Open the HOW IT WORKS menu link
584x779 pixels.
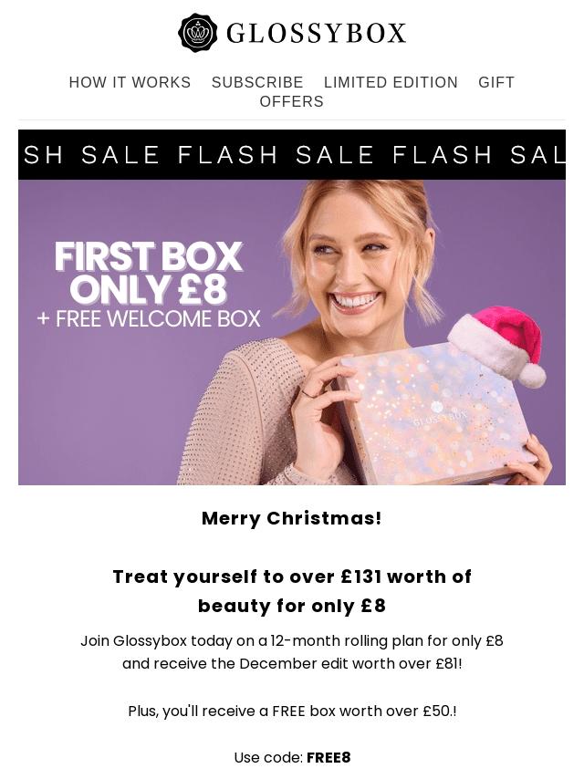click(130, 82)
